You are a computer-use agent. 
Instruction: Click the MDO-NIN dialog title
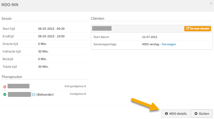pyautogui.click(x=10, y=5)
